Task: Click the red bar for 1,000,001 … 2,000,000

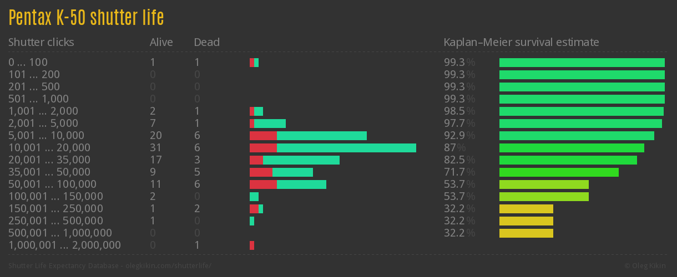Action: pos(252,245)
